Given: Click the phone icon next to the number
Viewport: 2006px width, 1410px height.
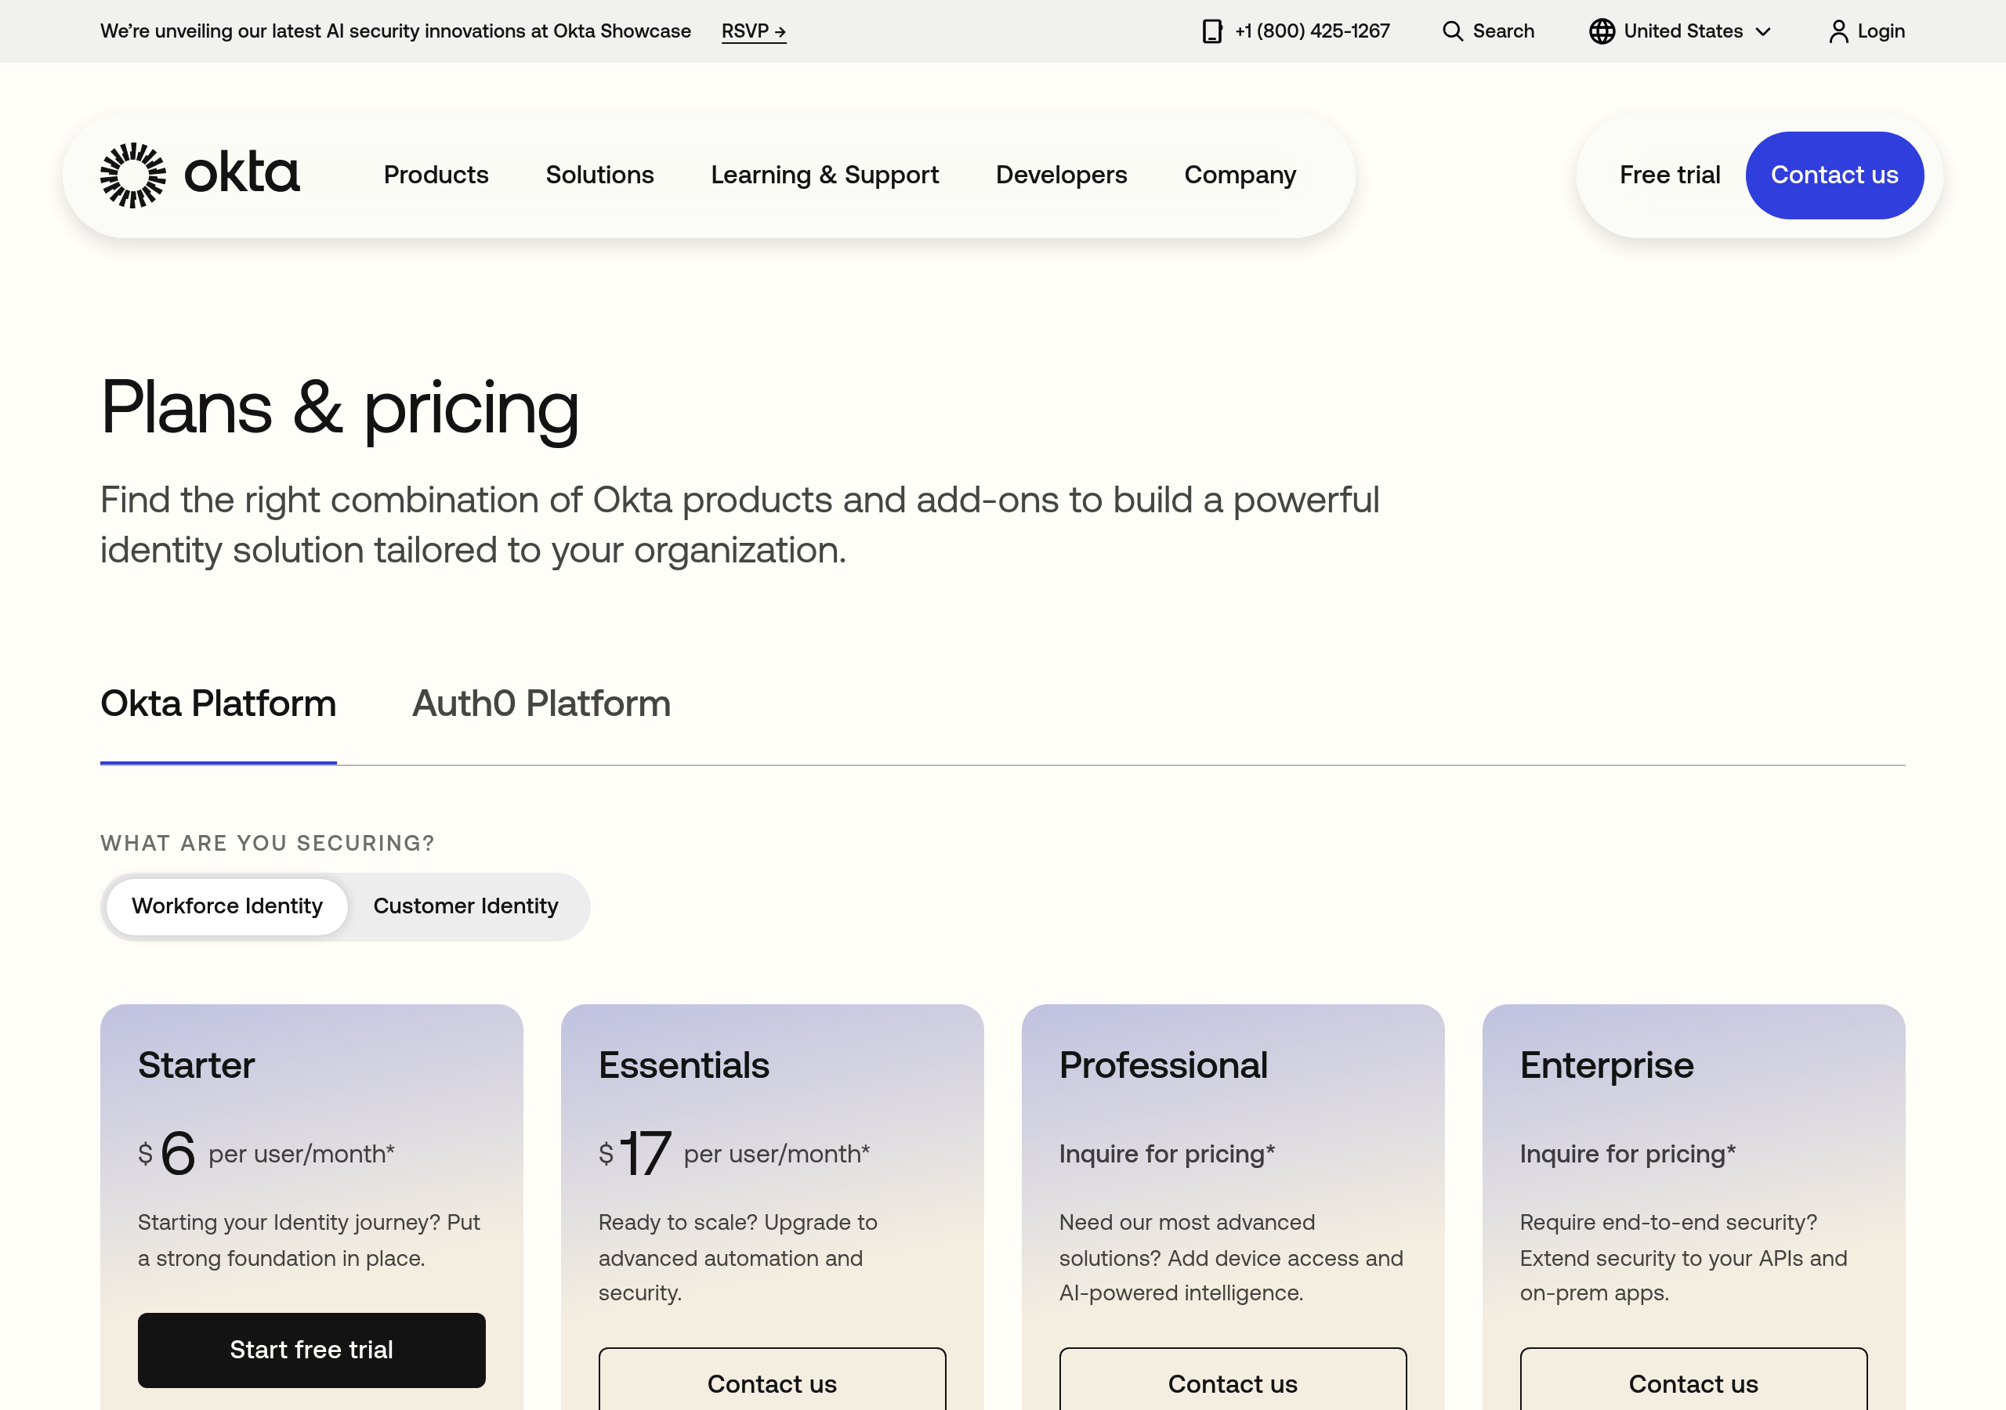Looking at the screenshot, I should tap(1211, 31).
